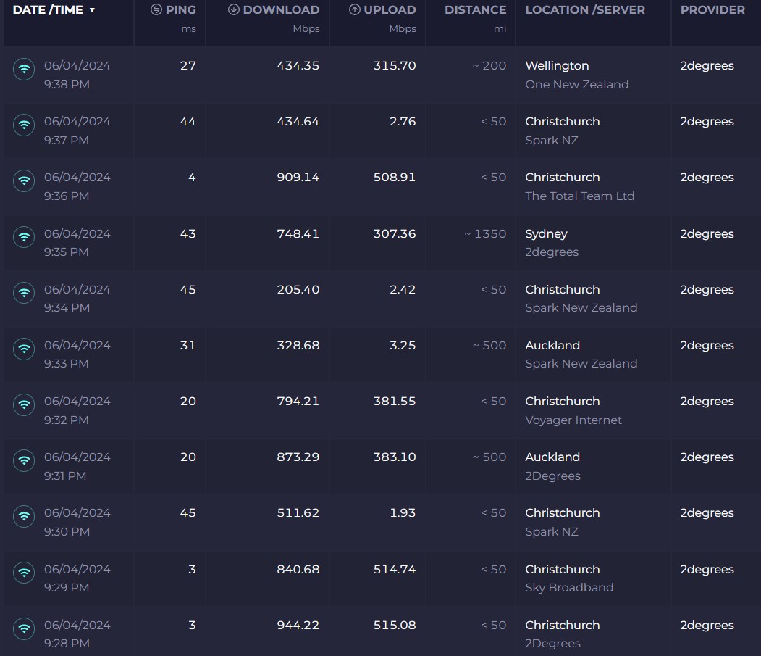Select distance value ~ 200
761x656 pixels.
489,65
